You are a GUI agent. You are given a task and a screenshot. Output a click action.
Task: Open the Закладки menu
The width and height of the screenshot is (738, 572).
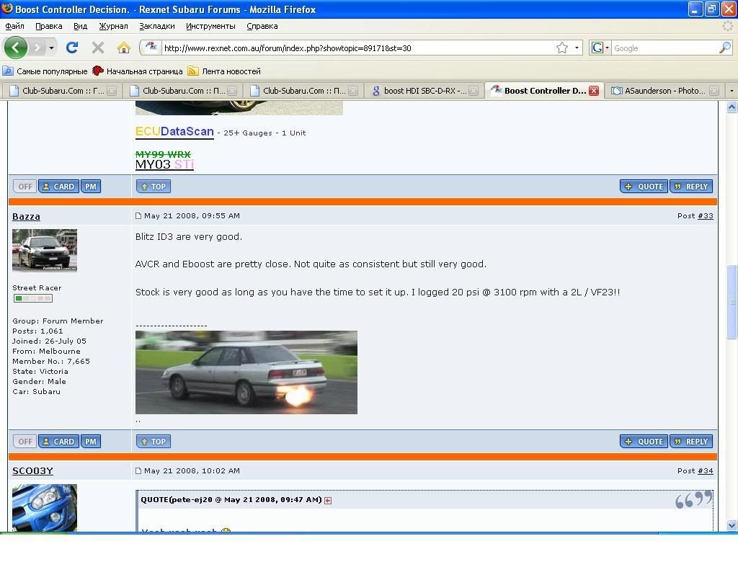(156, 27)
